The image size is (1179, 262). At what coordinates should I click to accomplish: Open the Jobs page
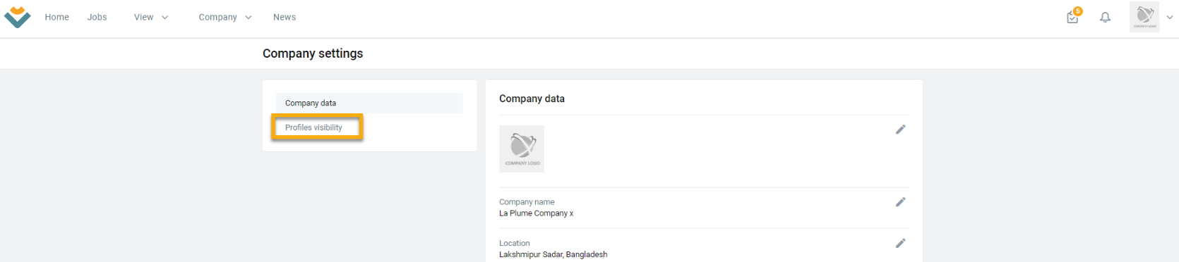97,18
